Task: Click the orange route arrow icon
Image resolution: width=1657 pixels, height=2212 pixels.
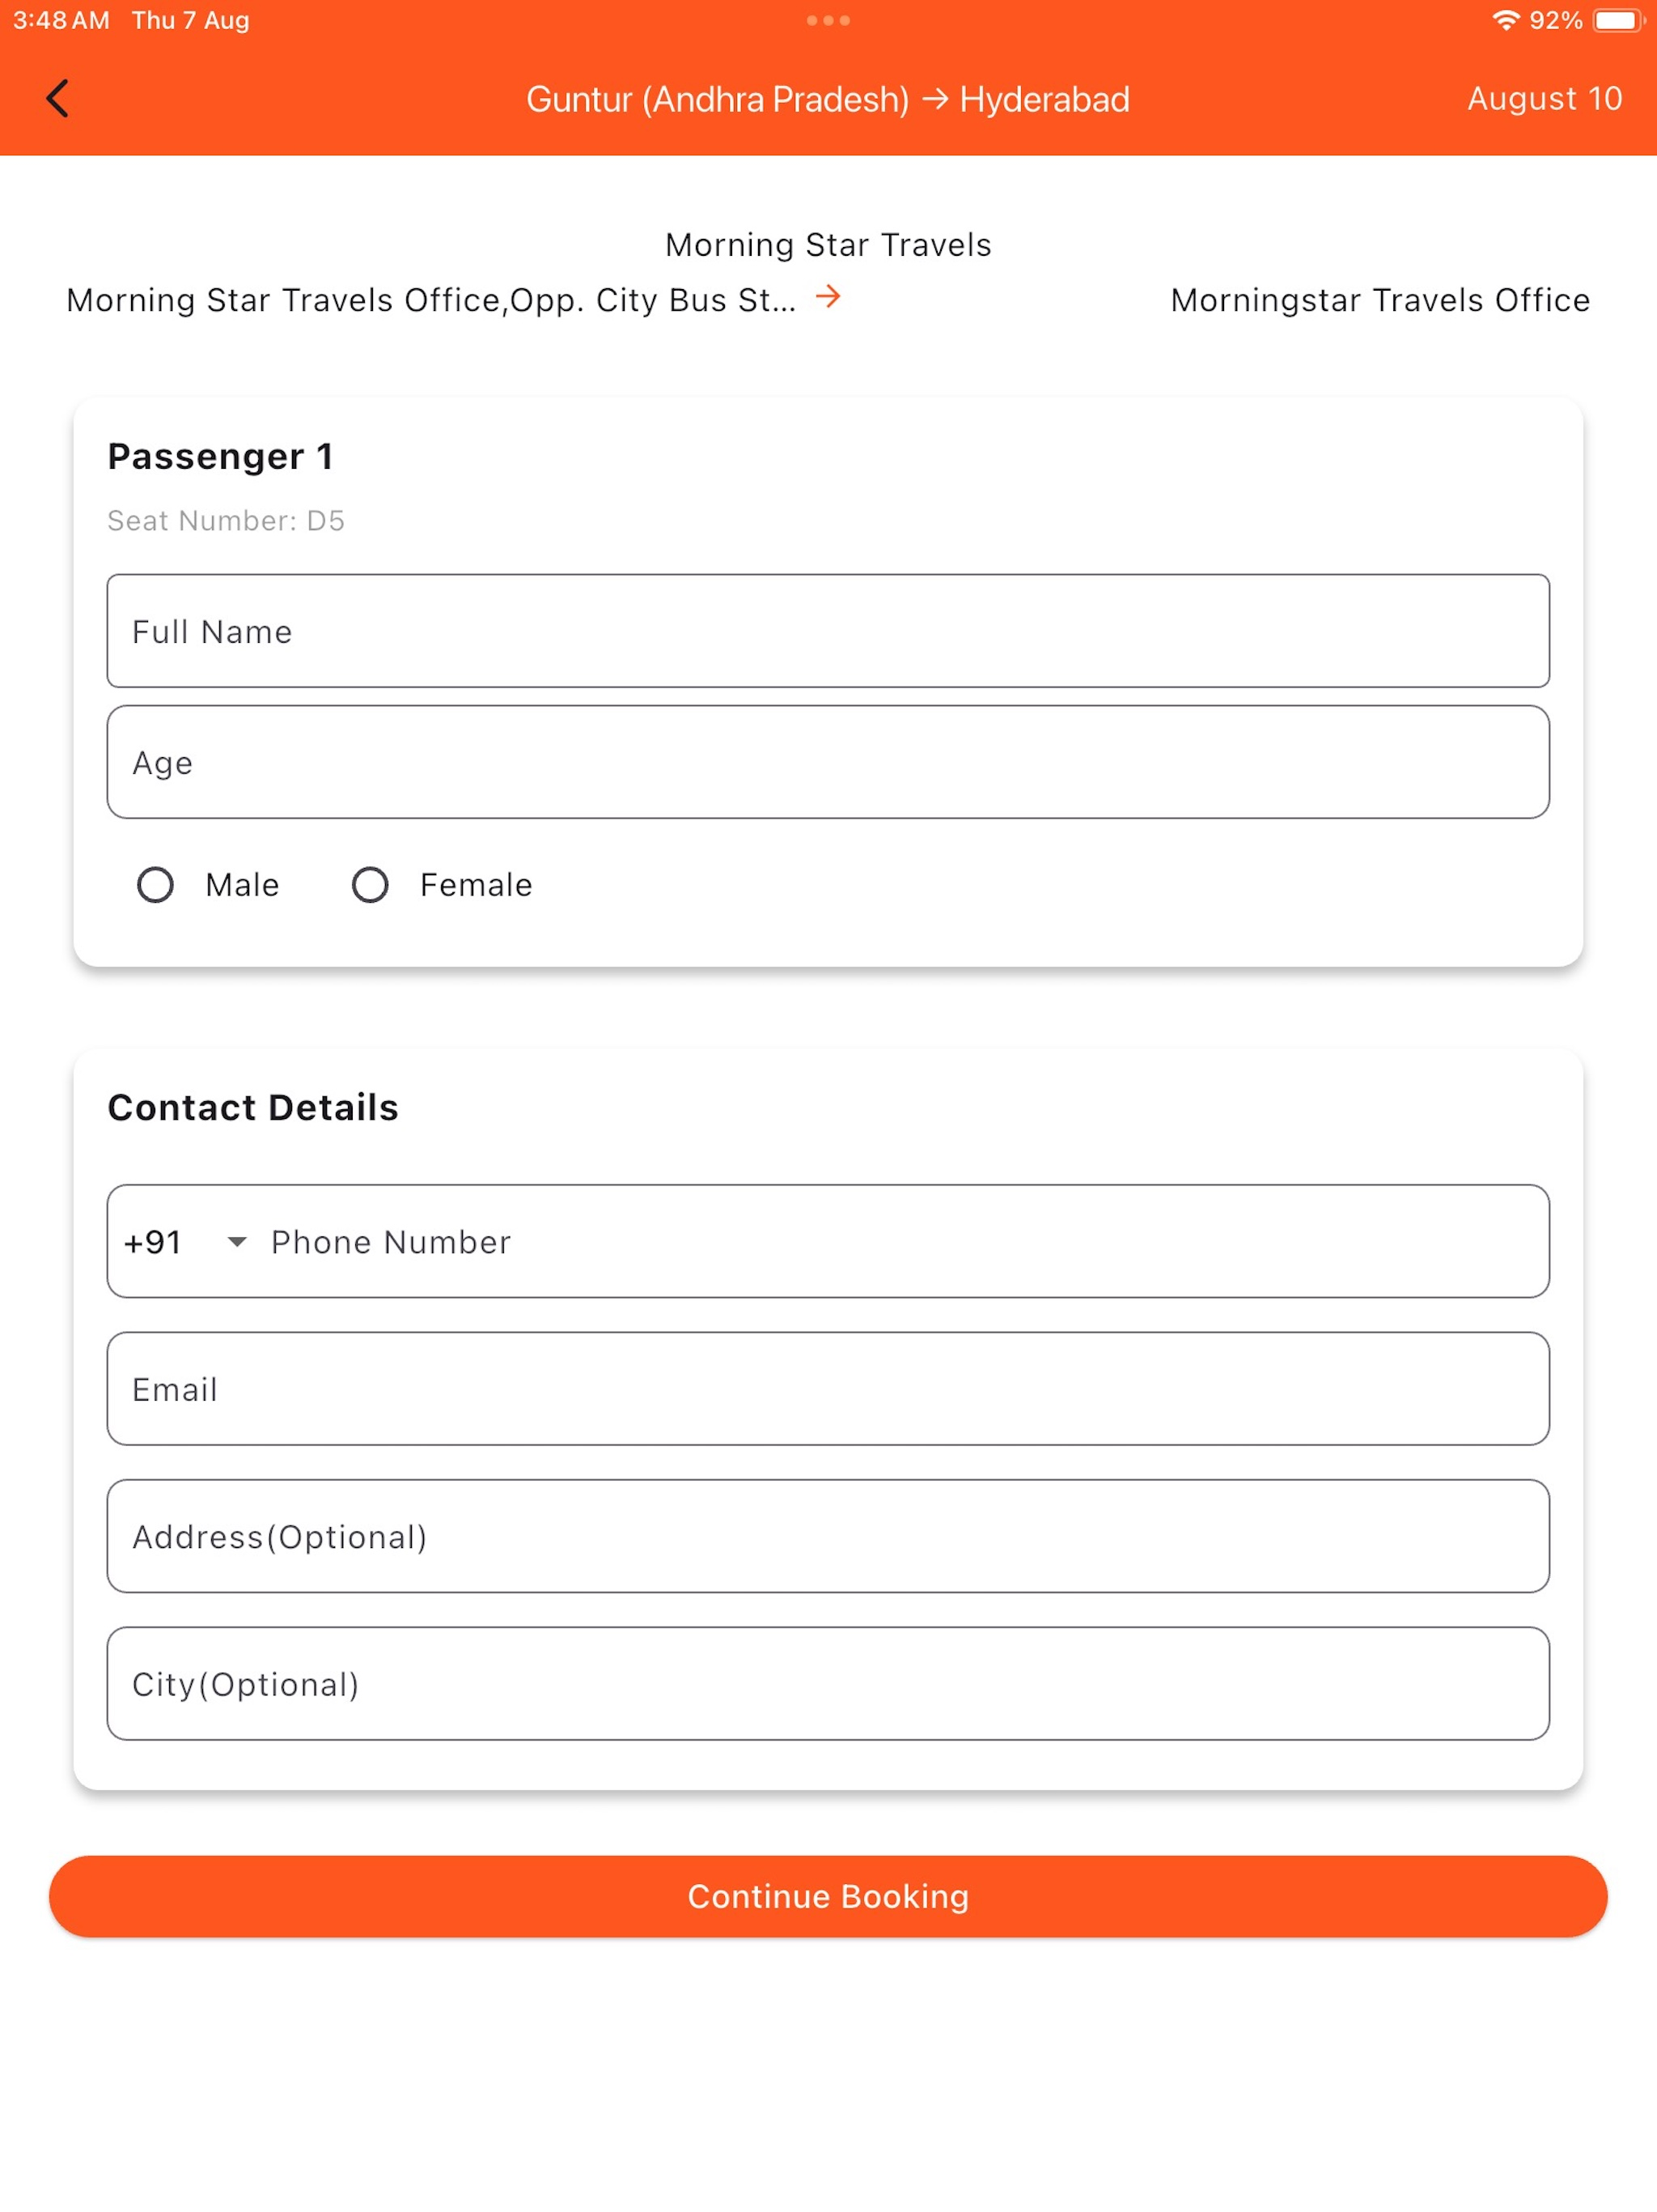Action: tap(828, 297)
